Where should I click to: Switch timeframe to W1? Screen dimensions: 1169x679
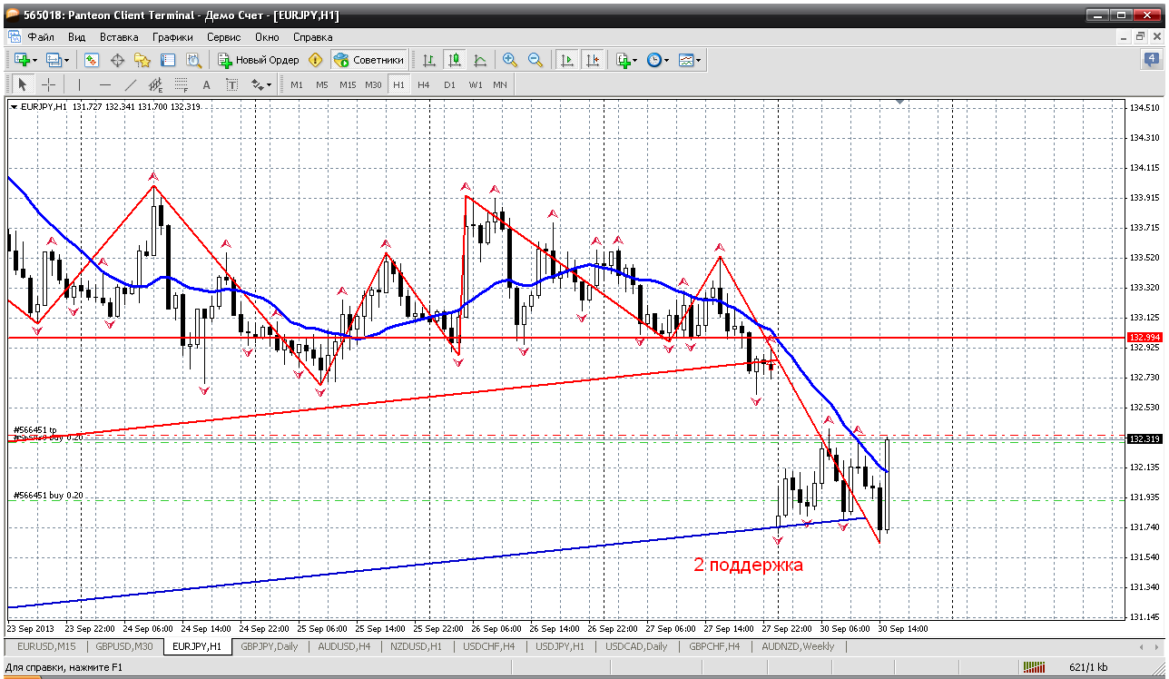point(476,84)
